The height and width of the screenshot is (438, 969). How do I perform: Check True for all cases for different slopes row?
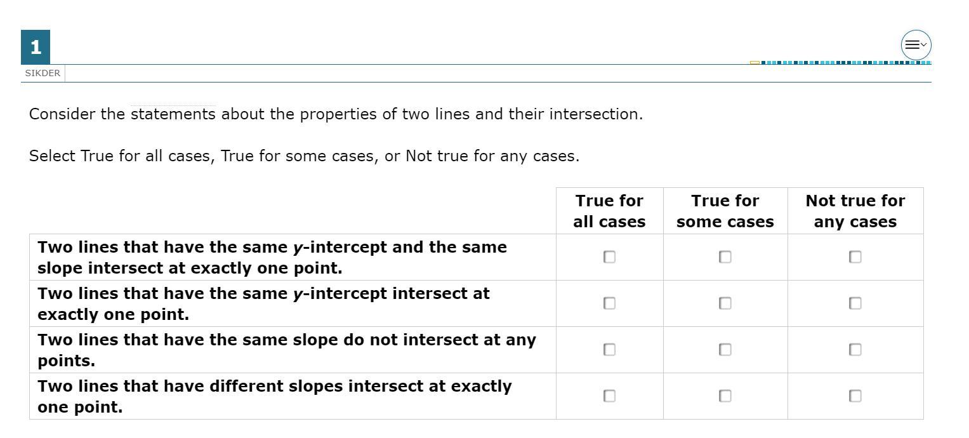tap(609, 395)
